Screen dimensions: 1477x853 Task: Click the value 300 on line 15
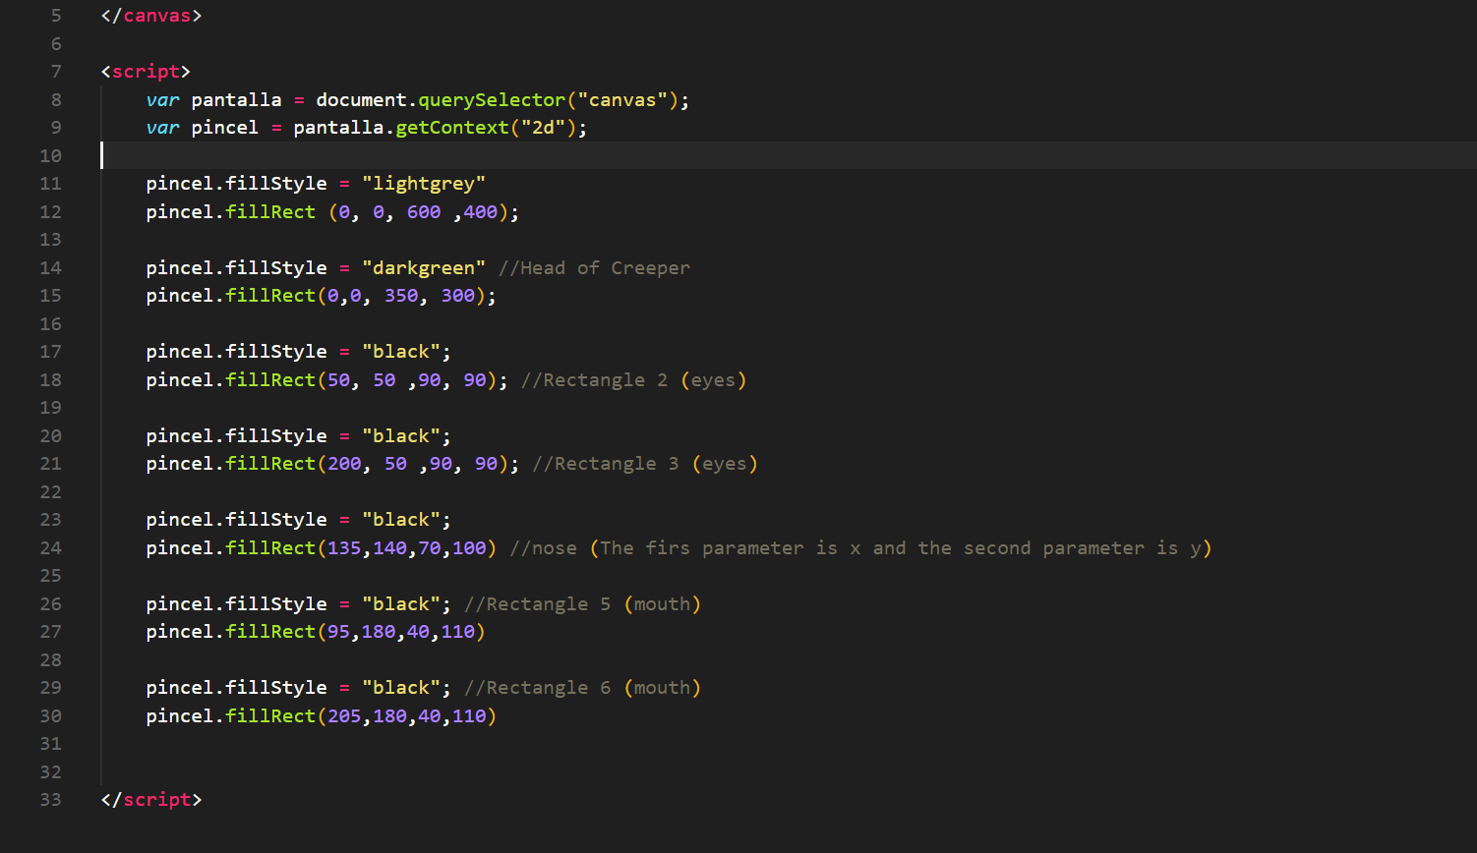pos(458,296)
